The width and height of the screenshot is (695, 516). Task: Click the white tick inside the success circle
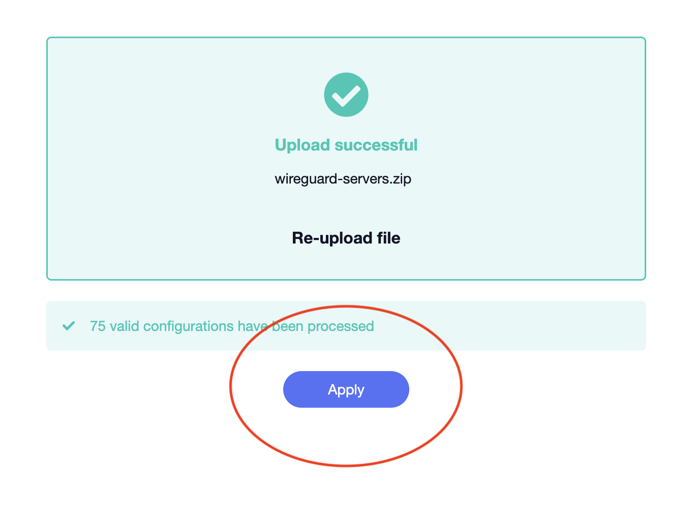[346, 95]
